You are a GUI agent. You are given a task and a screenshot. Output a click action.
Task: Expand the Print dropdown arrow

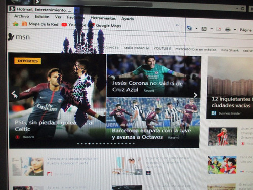coord(235,30)
